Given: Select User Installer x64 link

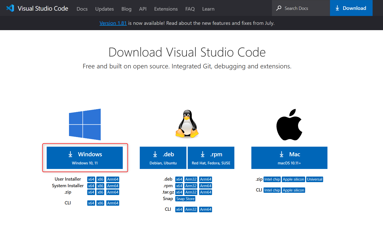Looking at the screenshot, I should 91,179.
